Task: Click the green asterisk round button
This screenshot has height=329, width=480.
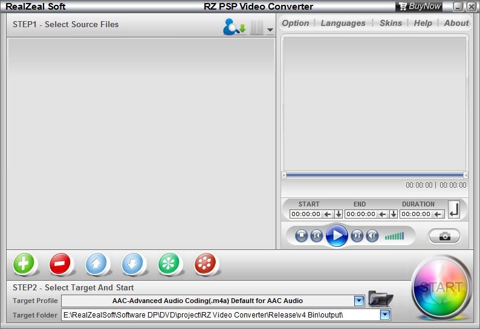Action: (169, 264)
